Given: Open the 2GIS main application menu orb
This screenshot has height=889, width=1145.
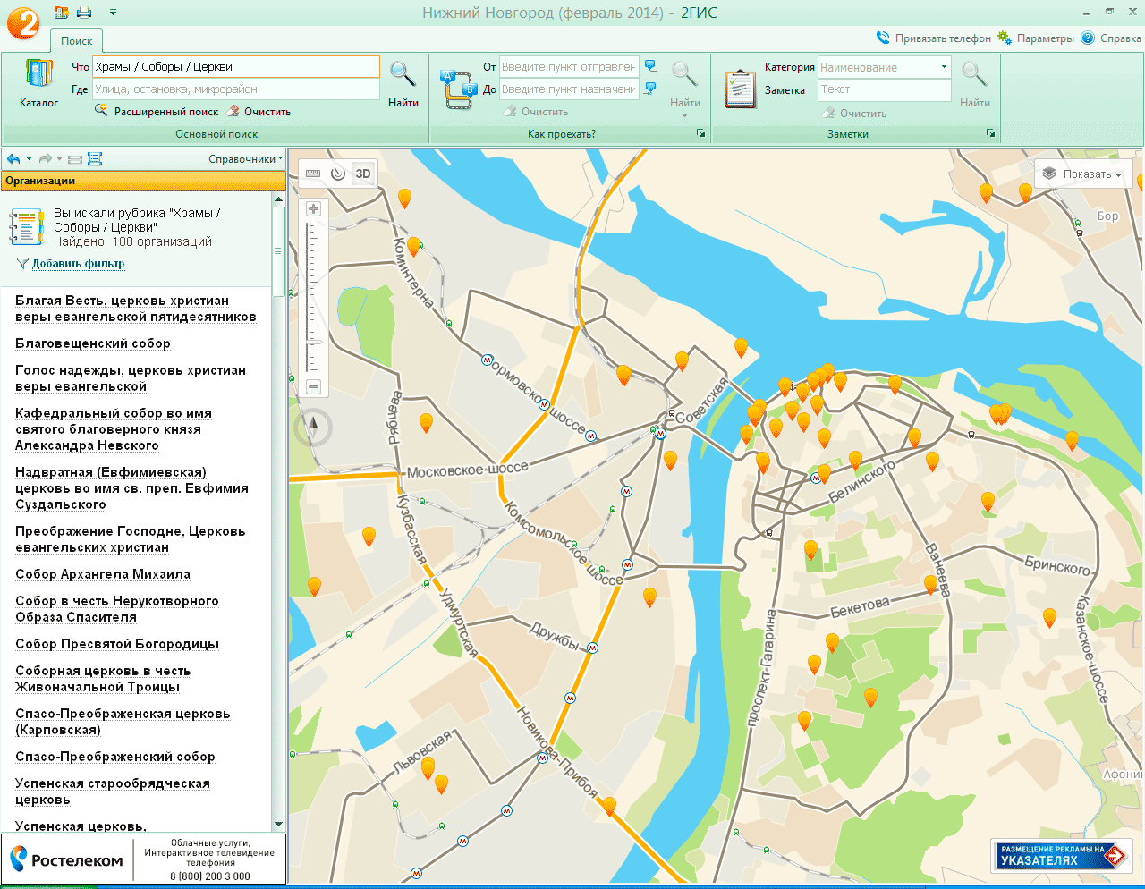Looking at the screenshot, I should (23, 21).
